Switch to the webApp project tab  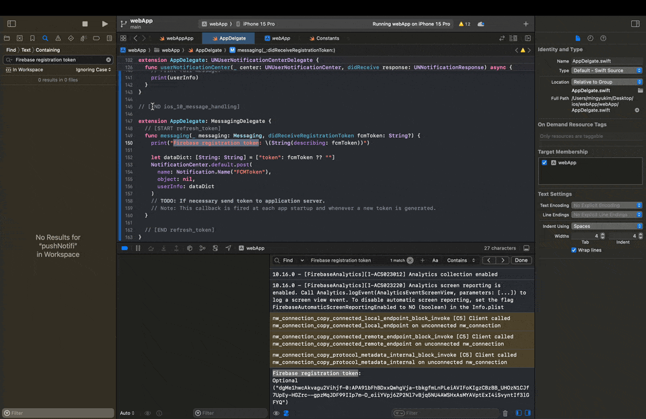[x=277, y=38]
